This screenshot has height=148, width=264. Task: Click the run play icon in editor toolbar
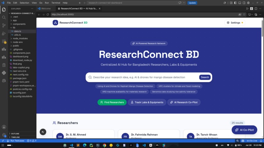(247, 8)
